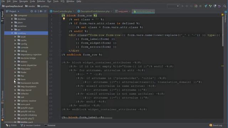Open the Project tool window stripe button

[x=2, y=16]
